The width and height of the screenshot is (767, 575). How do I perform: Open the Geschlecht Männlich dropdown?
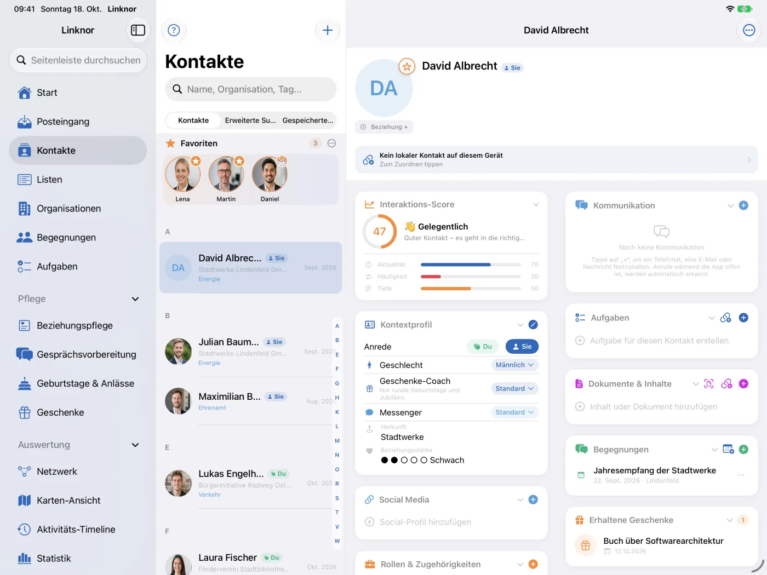pos(514,365)
